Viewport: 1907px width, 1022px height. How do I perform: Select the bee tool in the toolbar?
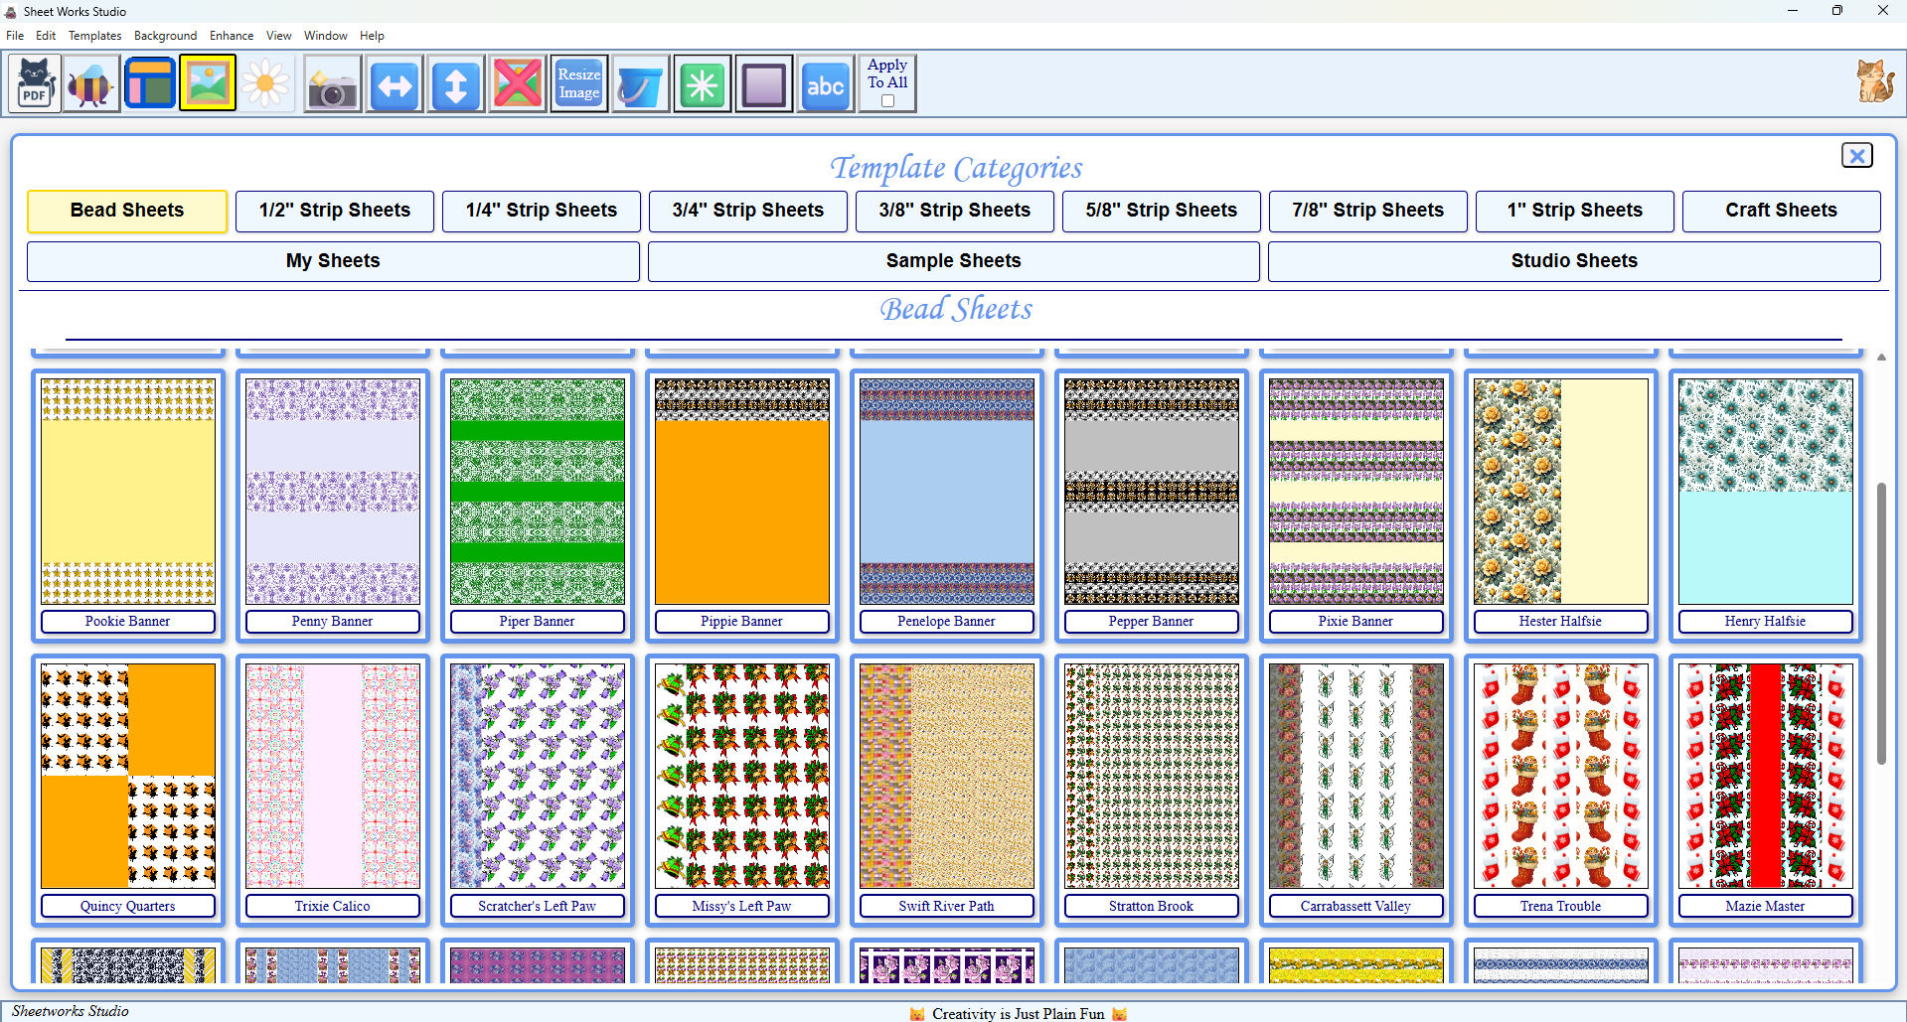point(90,82)
